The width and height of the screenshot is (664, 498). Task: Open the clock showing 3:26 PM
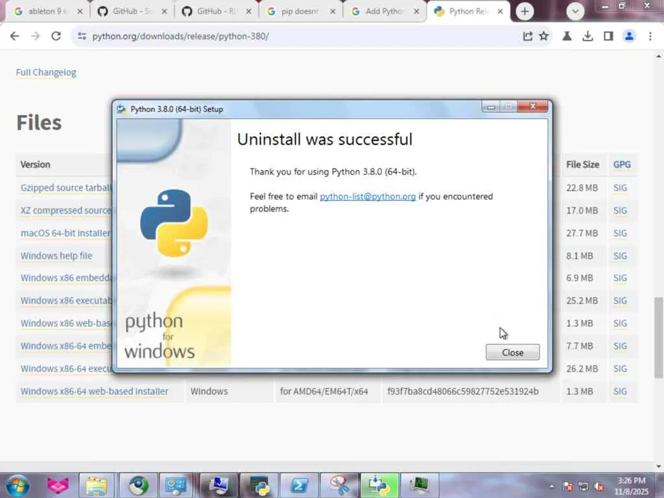(631, 486)
